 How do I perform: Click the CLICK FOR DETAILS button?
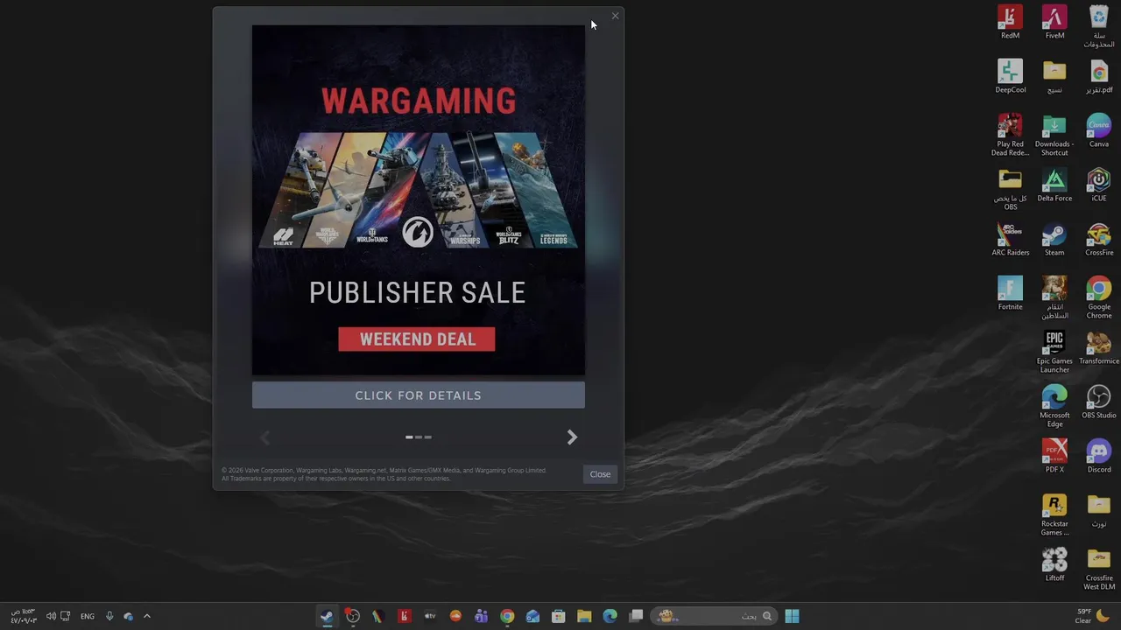click(418, 395)
